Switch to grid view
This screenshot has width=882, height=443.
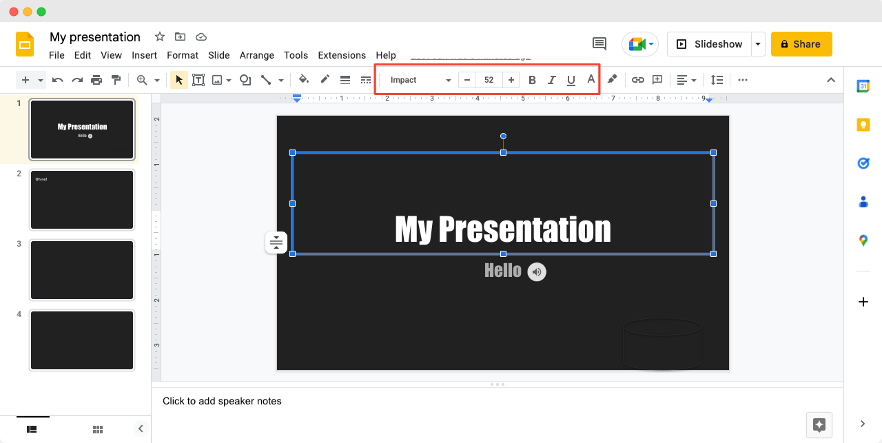pyautogui.click(x=98, y=429)
